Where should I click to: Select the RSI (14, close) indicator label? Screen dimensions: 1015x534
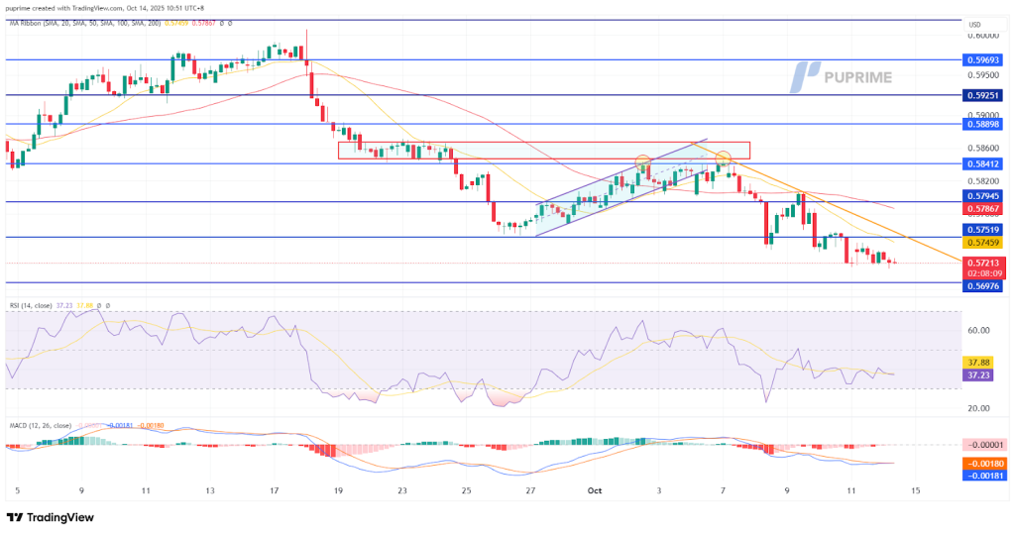pyautogui.click(x=34, y=305)
